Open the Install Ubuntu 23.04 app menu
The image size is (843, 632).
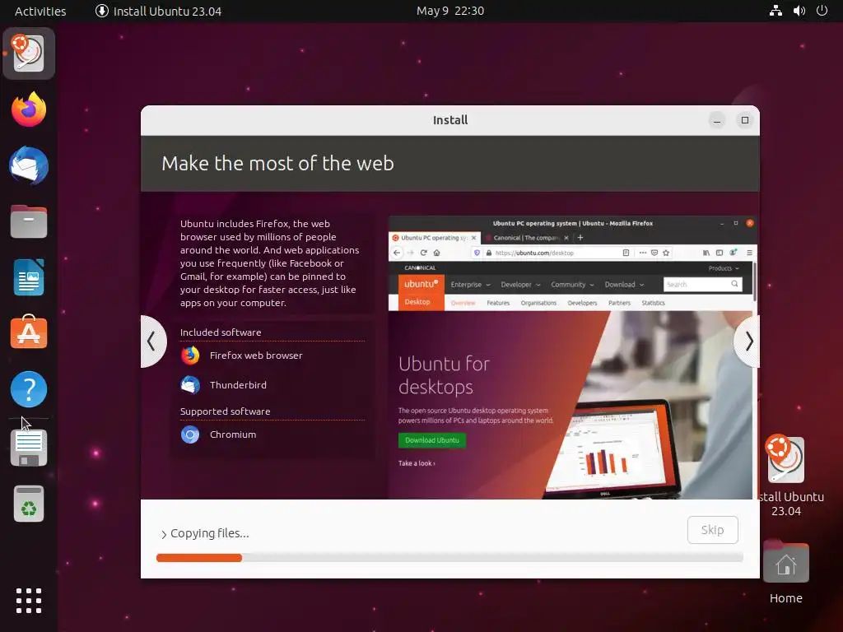point(159,11)
